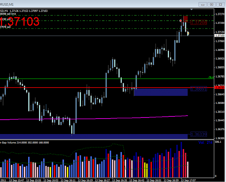Click the 1.37200 price axis label
Image resolution: width=226 pixels, height=182 pixels.
coord(220,23)
